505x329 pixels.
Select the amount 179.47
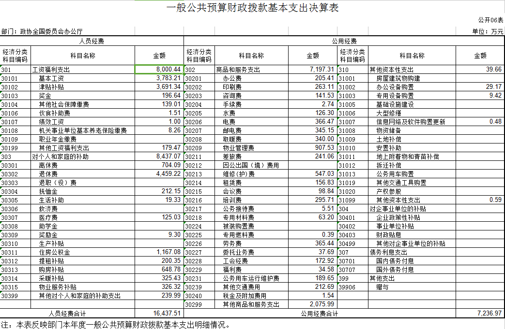click(x=159, y=147)
